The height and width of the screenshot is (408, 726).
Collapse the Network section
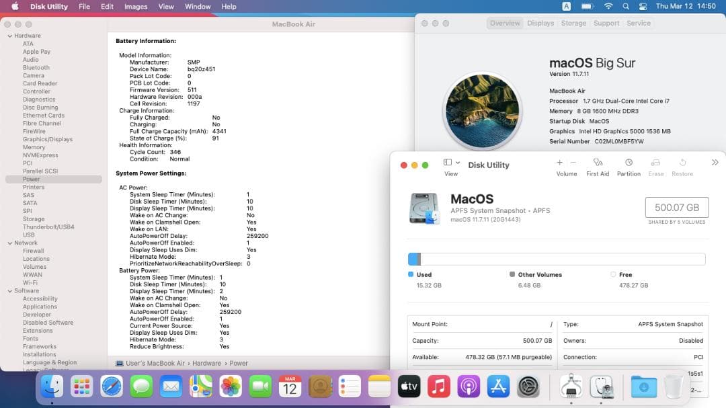click(x=9, y=243)
